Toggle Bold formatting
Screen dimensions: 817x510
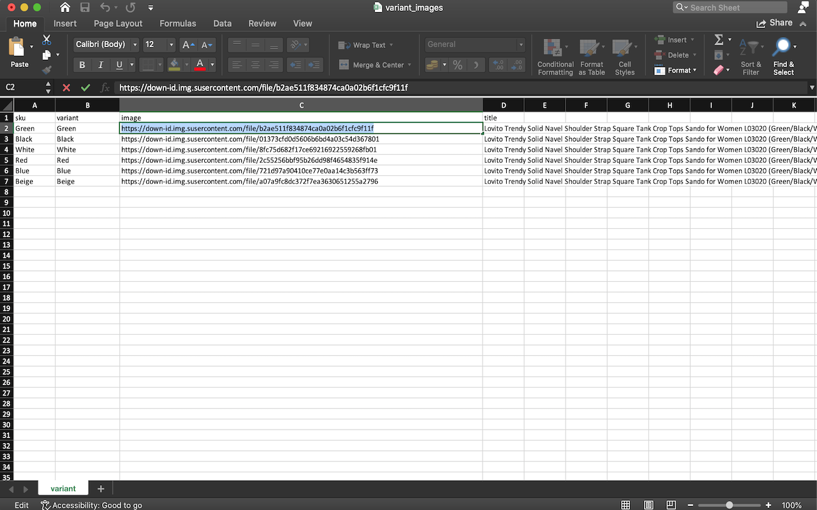(x=82, y=65)
